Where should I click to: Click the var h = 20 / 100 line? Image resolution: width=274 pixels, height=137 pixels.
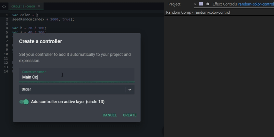(29, 28)
